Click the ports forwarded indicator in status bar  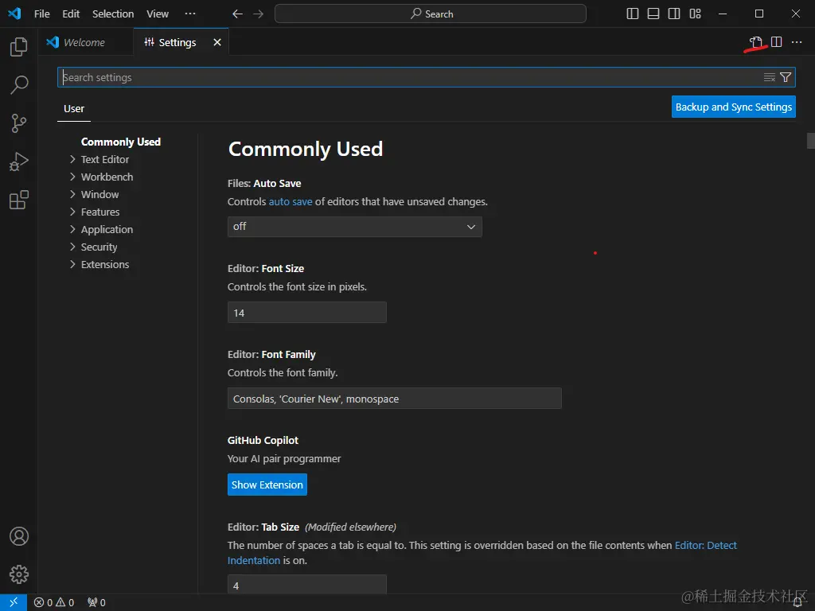tap(96, 603)
